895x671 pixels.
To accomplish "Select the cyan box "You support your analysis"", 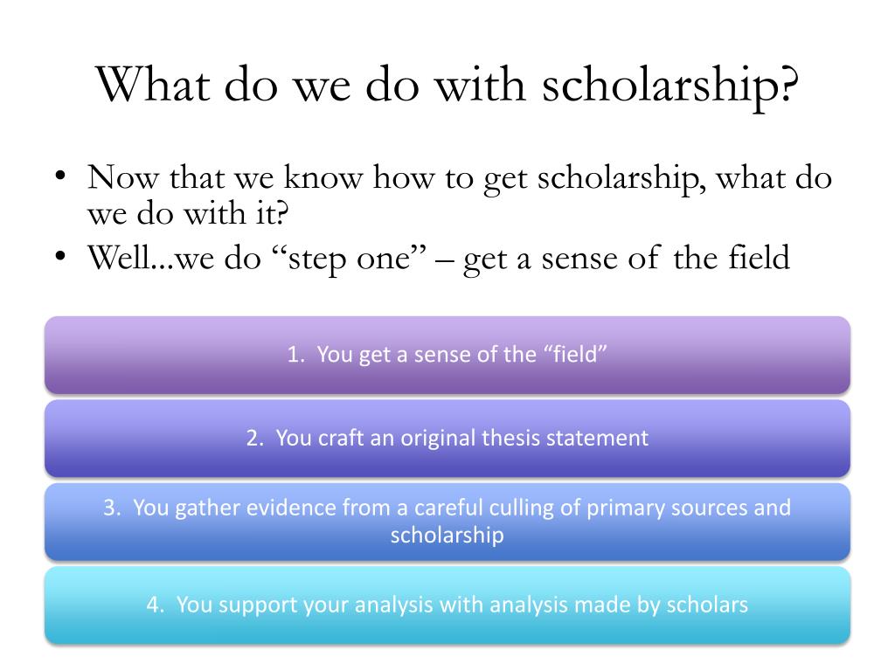I will (447, 605).
